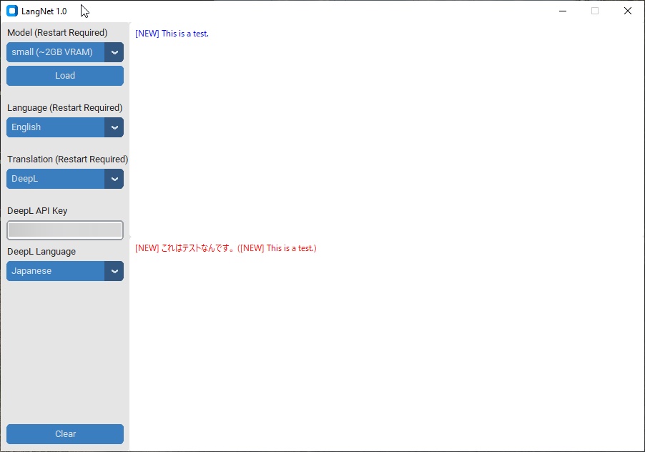Screen dimensions: 645x452
Task: Click the "Translation (Restart Required)" label
Action: [67, 159]
